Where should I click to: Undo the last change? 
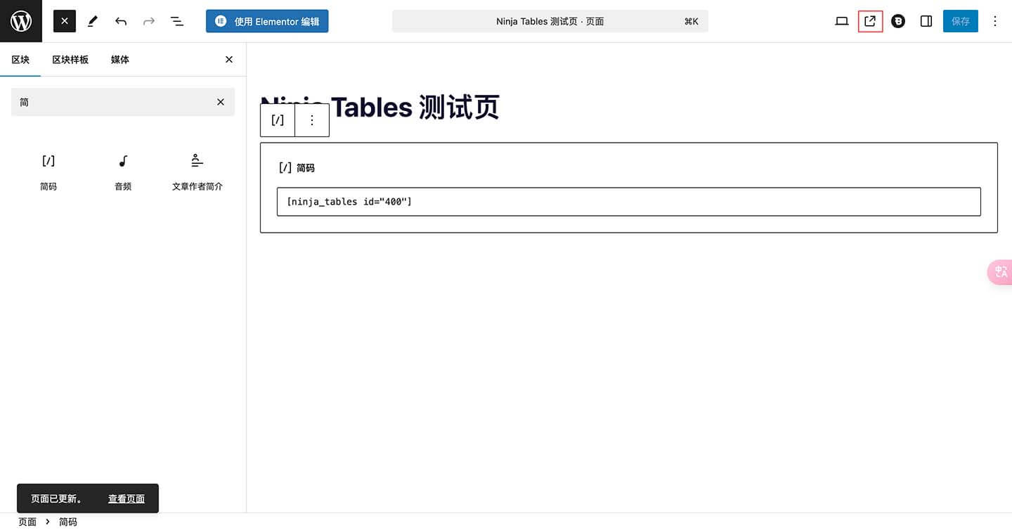pos(121,21)
